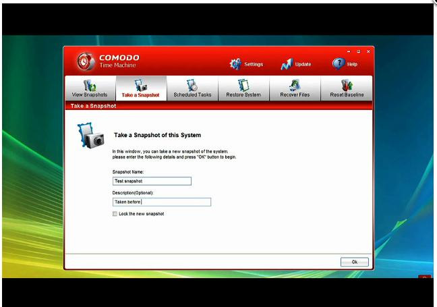Click 'Lock the new snapshot' label text
The width and height of the screenshot is (437, 307).
pyautogui.click(x=142, y=214)
